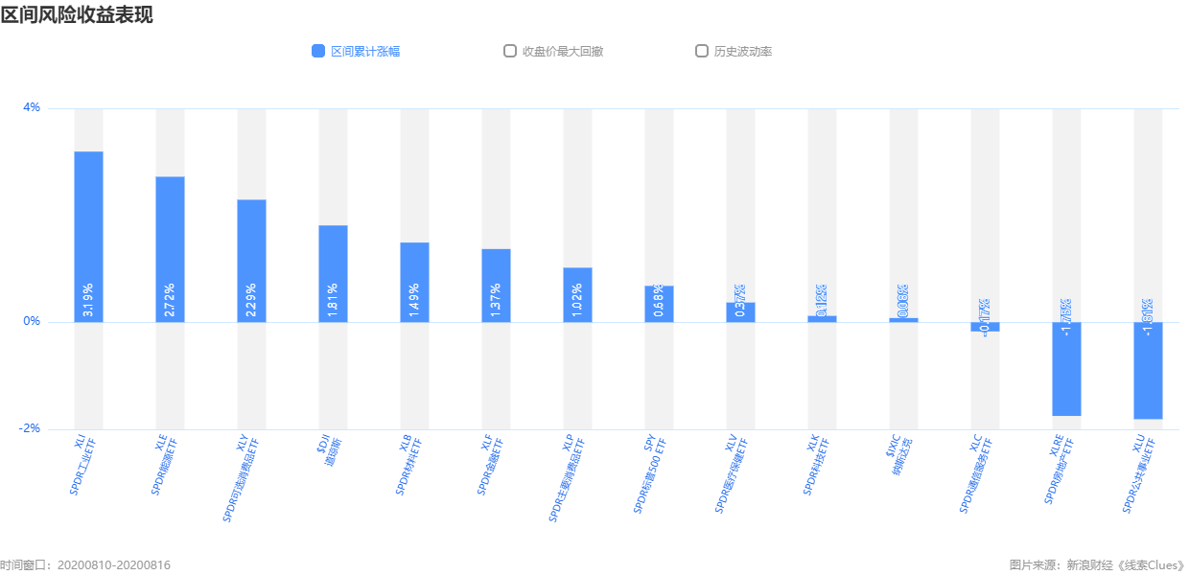
Task: Click the XLI bar showing 3.19%
Action: pyautogui.click(x=88, y=236)
